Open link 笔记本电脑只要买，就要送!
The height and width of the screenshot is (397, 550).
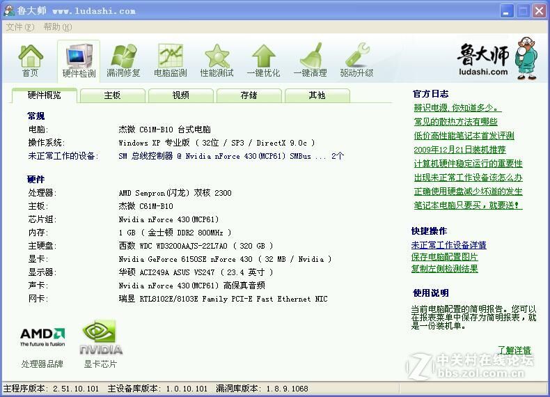coord(468,205)
